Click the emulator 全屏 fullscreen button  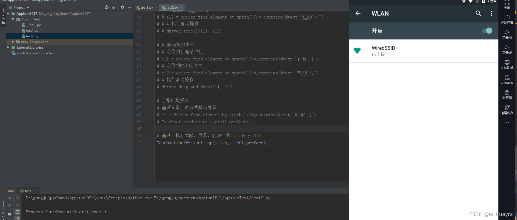(507, 5)
